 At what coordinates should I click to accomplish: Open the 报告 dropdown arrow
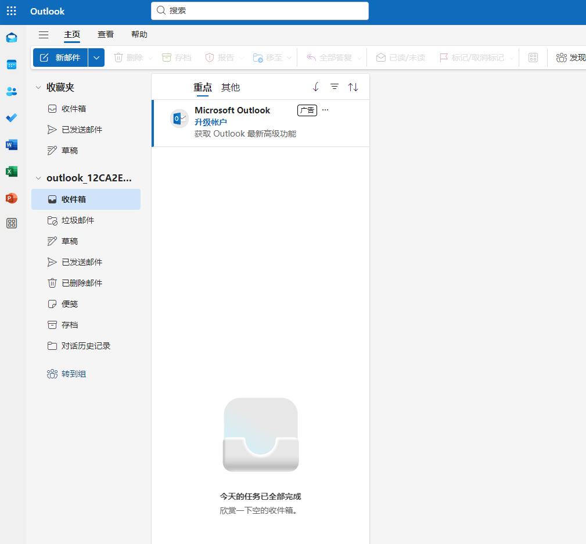click(x=242, y=58)
